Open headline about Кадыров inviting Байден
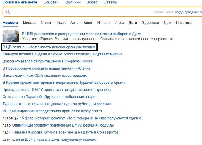The width and height of the screenshot is (202, 145). [x=63, y=54]
